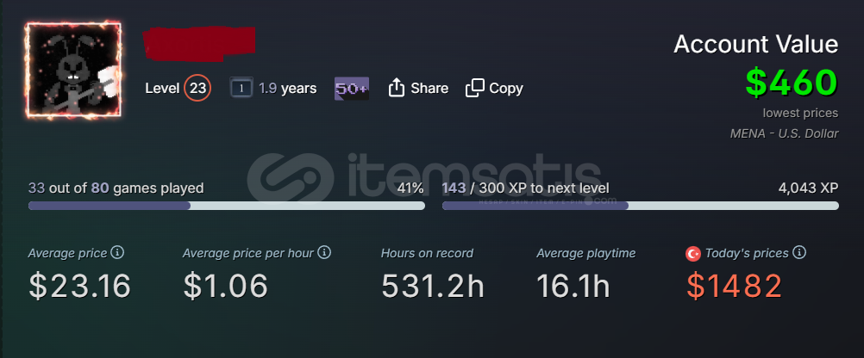Screen dimensions: 864x358
Task: Click the Turkish flag icon
Action: 692,254
